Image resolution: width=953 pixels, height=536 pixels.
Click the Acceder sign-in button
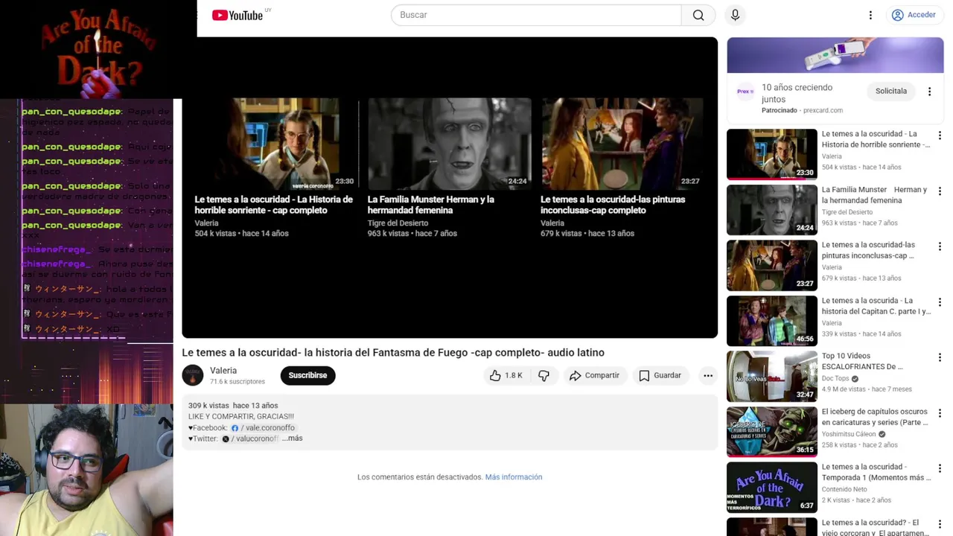click(x=914, y=15)
